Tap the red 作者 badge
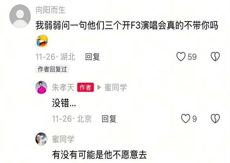The height and width of the screenshot is (163, 230). pos(86,87)
